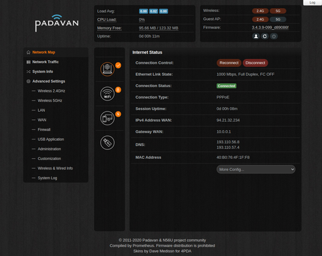Screen dimensions: 322x256
Task: Go to Wireless 2.4GHz settings
Action: [52, 91]
